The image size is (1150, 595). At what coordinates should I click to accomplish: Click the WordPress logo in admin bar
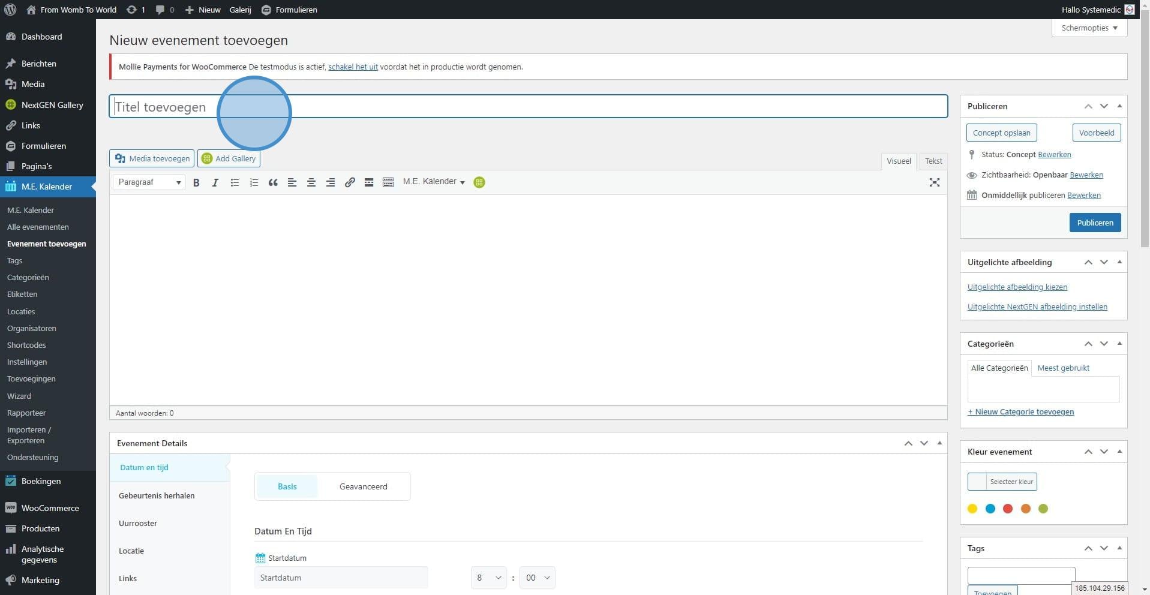click(x=10, y=10)
